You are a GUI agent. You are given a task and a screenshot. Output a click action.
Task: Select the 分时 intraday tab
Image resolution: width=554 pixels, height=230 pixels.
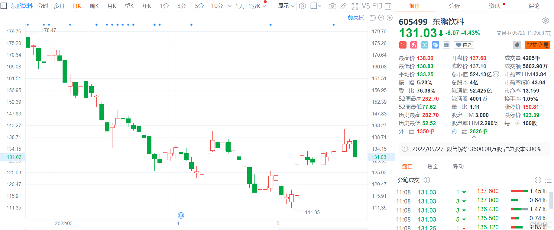[x=43, y=6]
